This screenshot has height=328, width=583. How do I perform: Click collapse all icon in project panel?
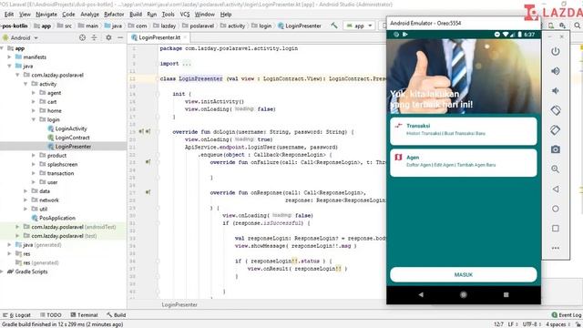coord(94,37)
